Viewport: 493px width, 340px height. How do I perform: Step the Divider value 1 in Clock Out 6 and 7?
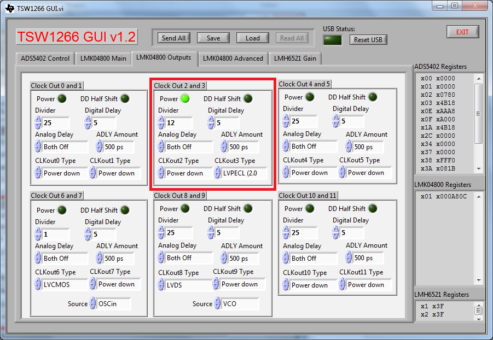38,234
